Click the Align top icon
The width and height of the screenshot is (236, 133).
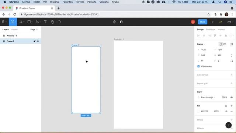(x=215, y=35)
